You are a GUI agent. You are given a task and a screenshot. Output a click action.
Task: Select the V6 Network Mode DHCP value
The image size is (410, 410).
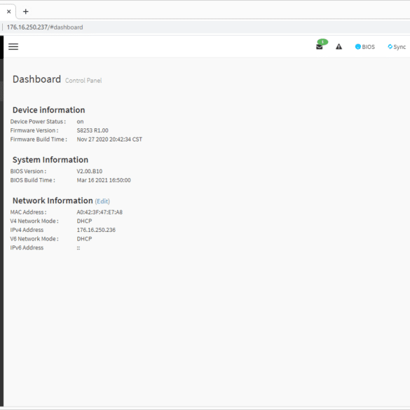pyautogui.click(x=84, y=239)
